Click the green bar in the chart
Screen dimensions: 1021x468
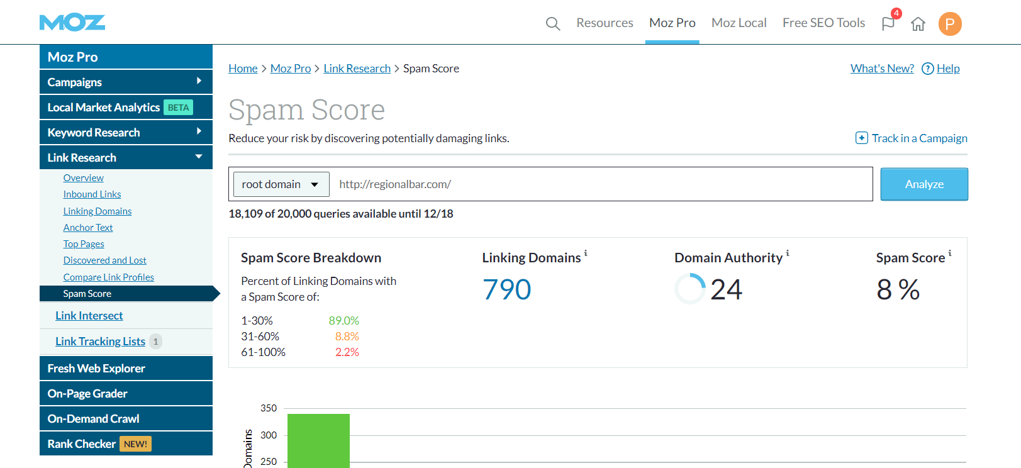coord(318,440)
